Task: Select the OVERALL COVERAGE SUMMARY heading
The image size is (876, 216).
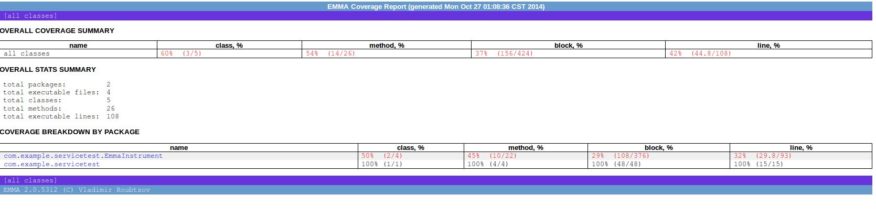Action: [x=57, y=31]
